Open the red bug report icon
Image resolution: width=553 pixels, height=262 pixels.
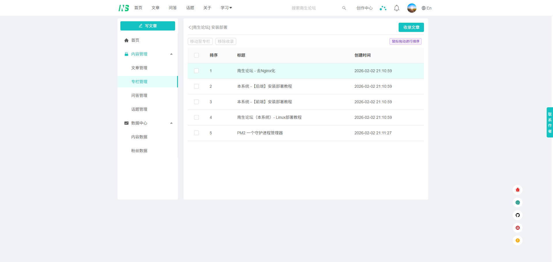click(x=518, y=190)
